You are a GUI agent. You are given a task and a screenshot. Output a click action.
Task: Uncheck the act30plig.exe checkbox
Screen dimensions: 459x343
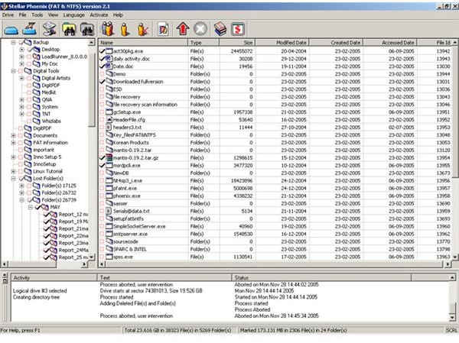(x=102, y=51)
